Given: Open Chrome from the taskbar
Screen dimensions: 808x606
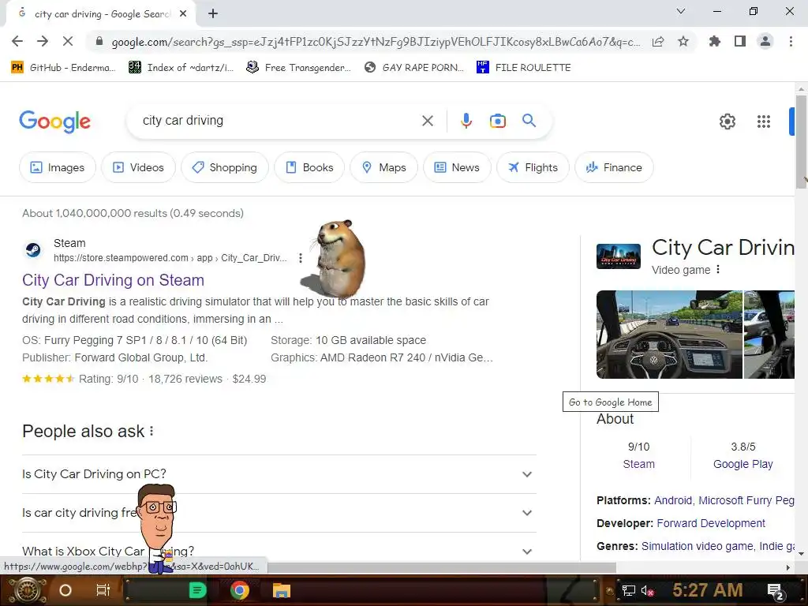Looking at the screenshot, I should (x=239, y=590).
